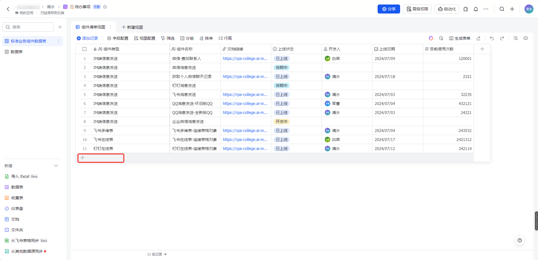
Task: Open the help question mark button
Action: tap(520, 240)
